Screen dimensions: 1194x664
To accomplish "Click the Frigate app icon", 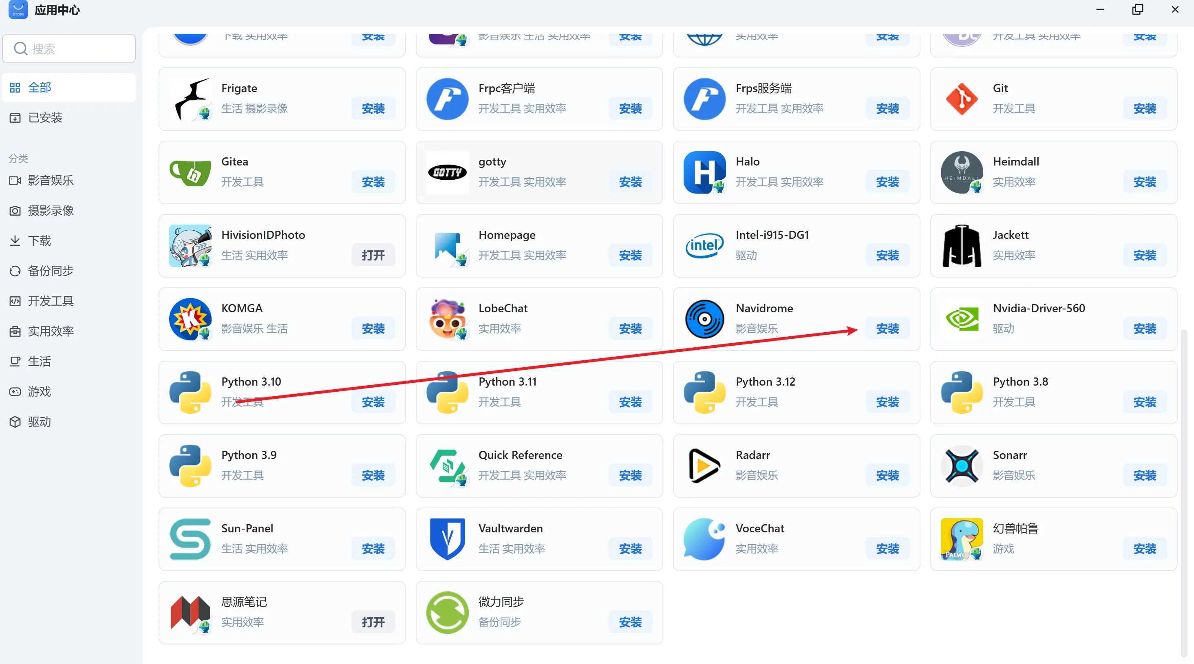I will (x=190, y=99).
